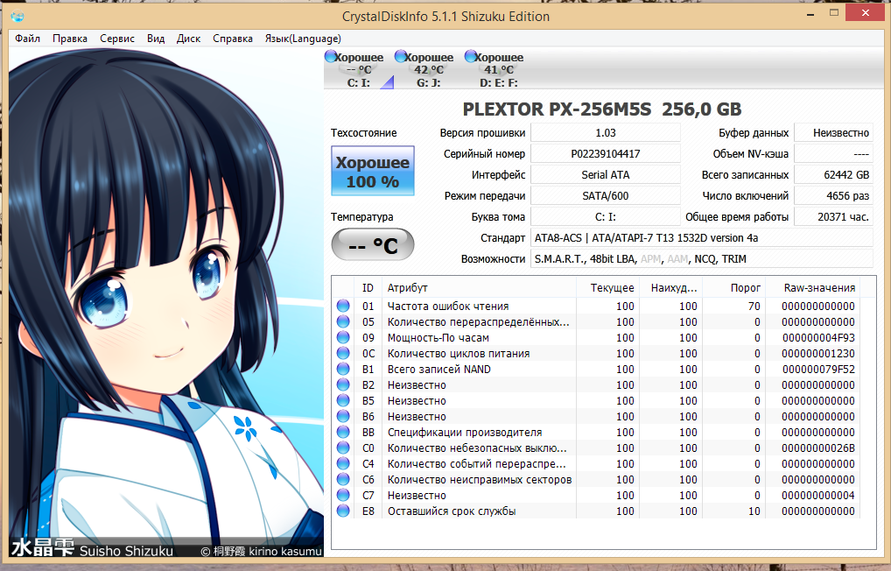
Task: Open the Язык(Language) menu
Action: click(x=303, y=39)
